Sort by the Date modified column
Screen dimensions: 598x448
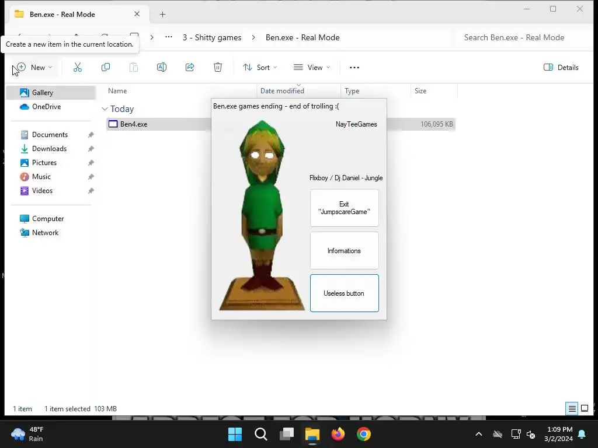pyautogui.click(x=282, y=90)
